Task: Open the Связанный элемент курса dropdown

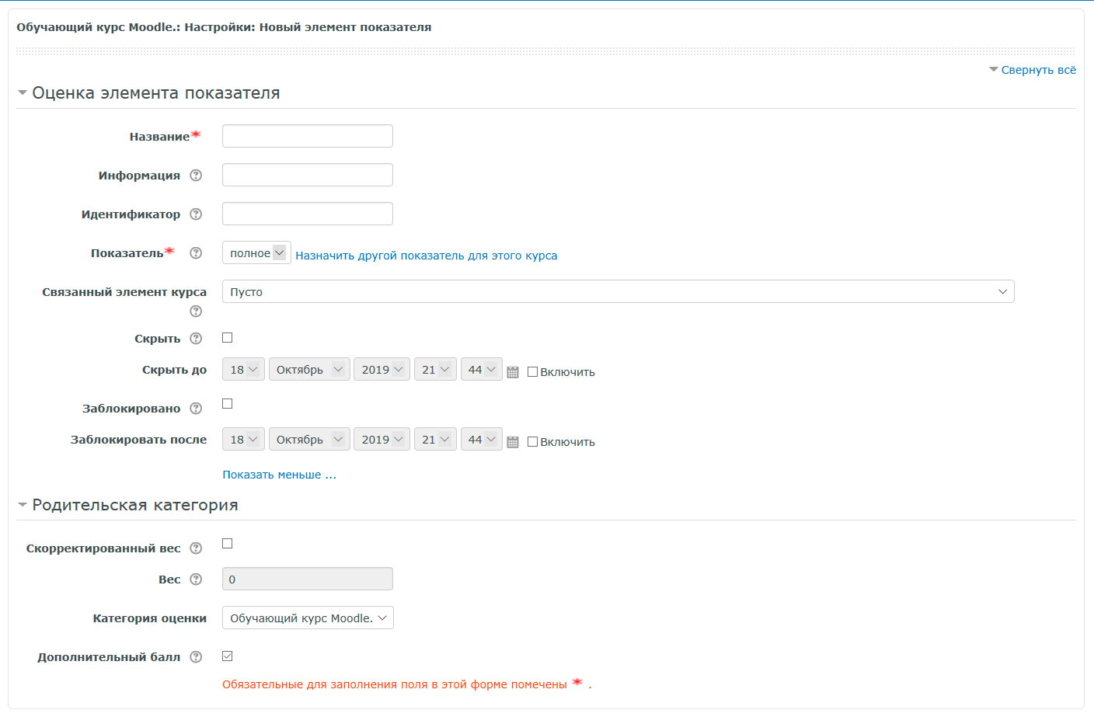Action: (618, 292)
